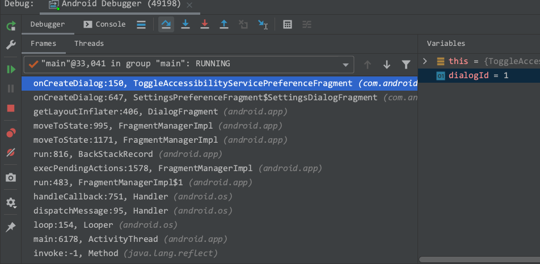The height and width of the screenshot is (264, 540).
Task: Click the Step Into icon
Action: click(185, 24)
